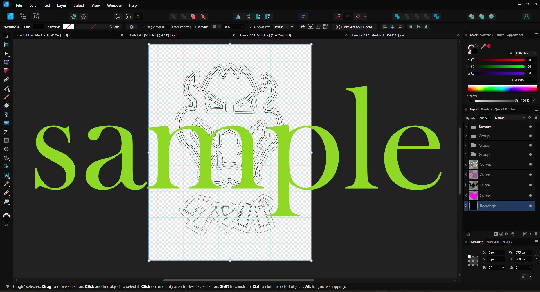Select the Vector Brush tool
Image resolution: width=540 pixels, height=292 pixels.
coord(6,88)
